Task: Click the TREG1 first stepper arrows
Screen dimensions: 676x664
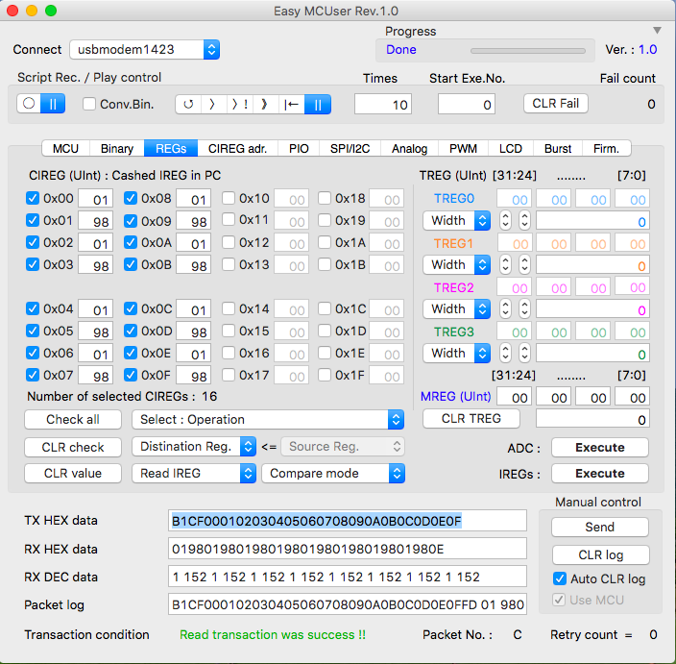Action: coord(505,264)
